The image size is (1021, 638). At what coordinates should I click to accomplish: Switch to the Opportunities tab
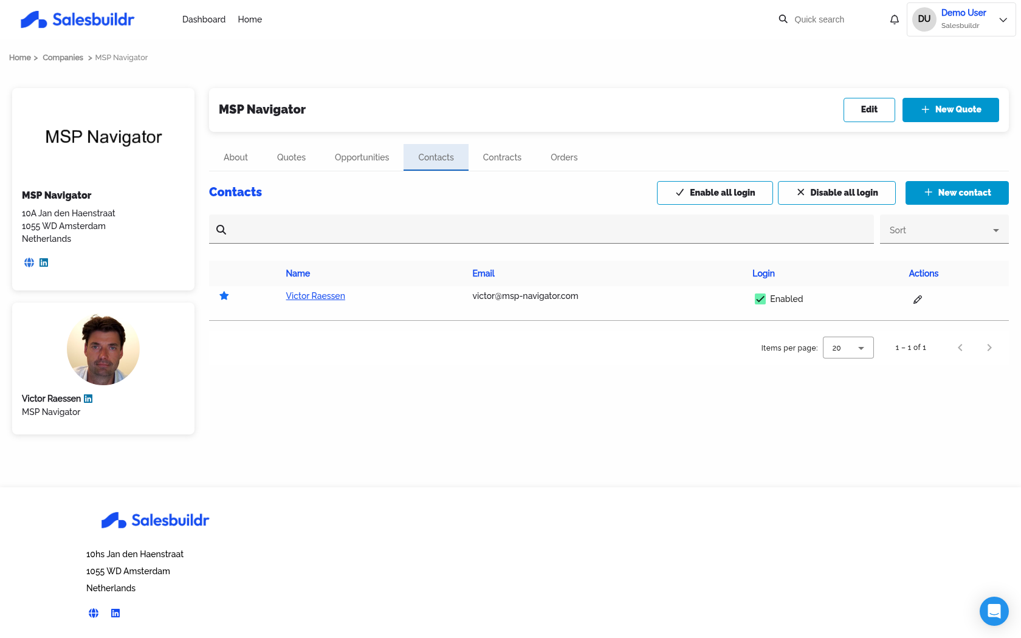[x=362, y=157]
